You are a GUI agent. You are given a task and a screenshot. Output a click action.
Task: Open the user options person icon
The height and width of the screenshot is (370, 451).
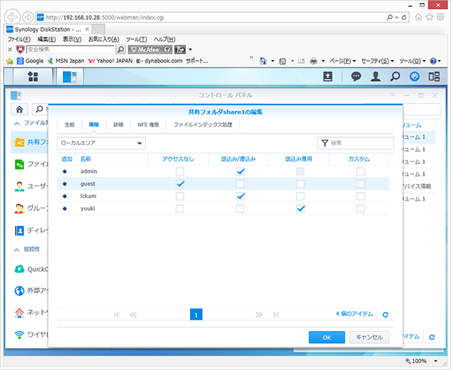[376, 77]
